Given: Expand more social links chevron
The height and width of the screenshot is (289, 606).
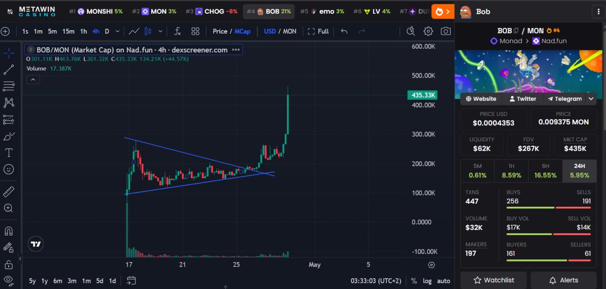Looking at the screenshot, I should [591, 99].
